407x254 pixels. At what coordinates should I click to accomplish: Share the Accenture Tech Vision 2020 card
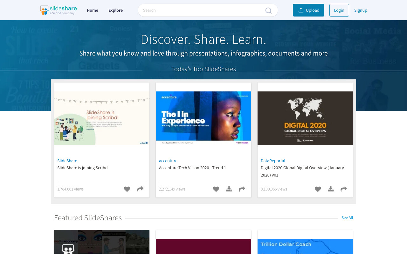coord(242,189)
